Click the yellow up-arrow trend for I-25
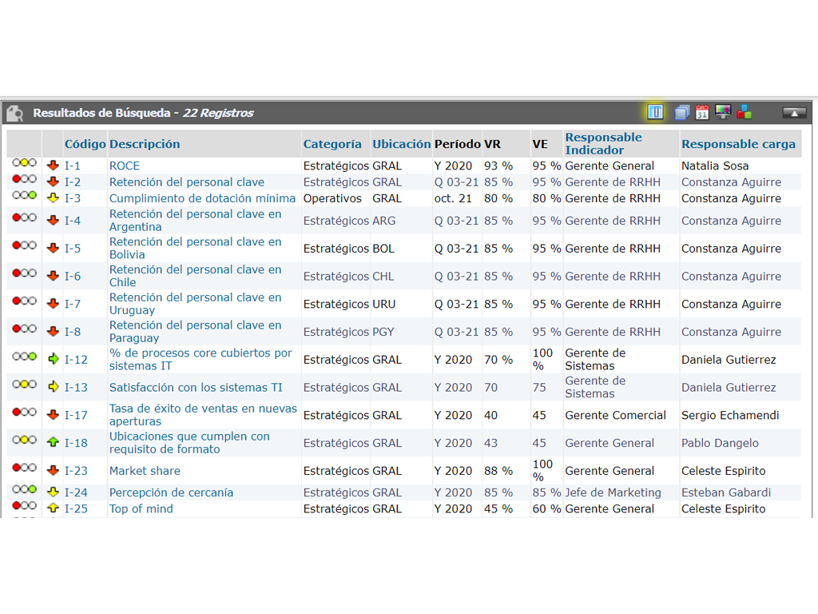This screenshot has width=818, height=614. click(53, 508)
